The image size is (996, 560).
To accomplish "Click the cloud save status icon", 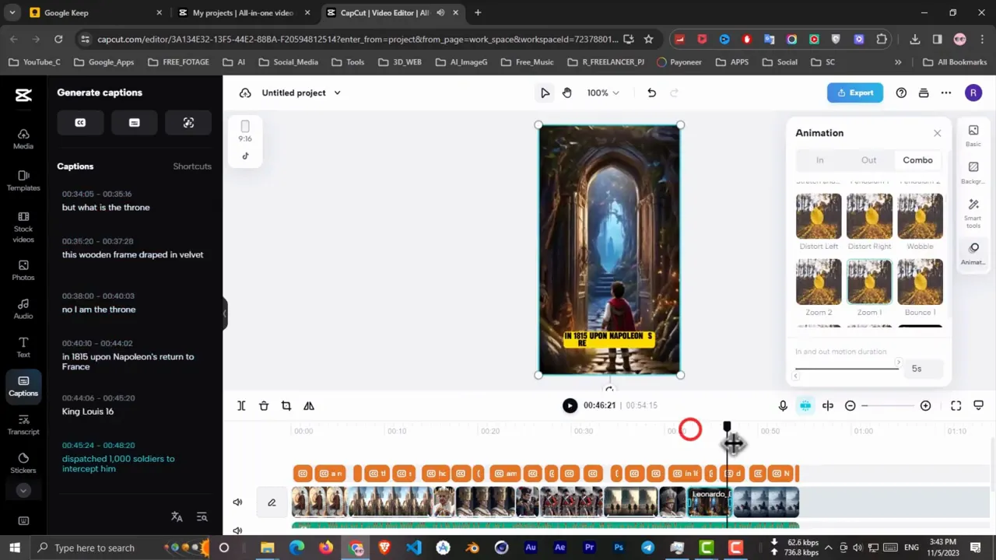I will click(x=245, y=93).
